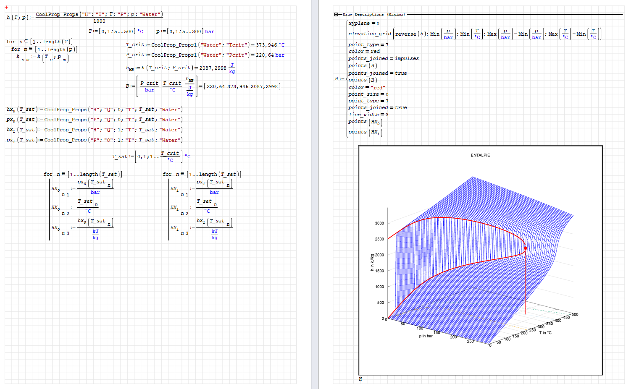Screen dimensions: 631x389
Task: Select the ENTALPIE 3D surface plot title
Action: pyautogui.click(x=480, y=155)
